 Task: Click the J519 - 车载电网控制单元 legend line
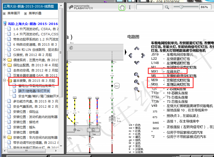tap(172, 55)
